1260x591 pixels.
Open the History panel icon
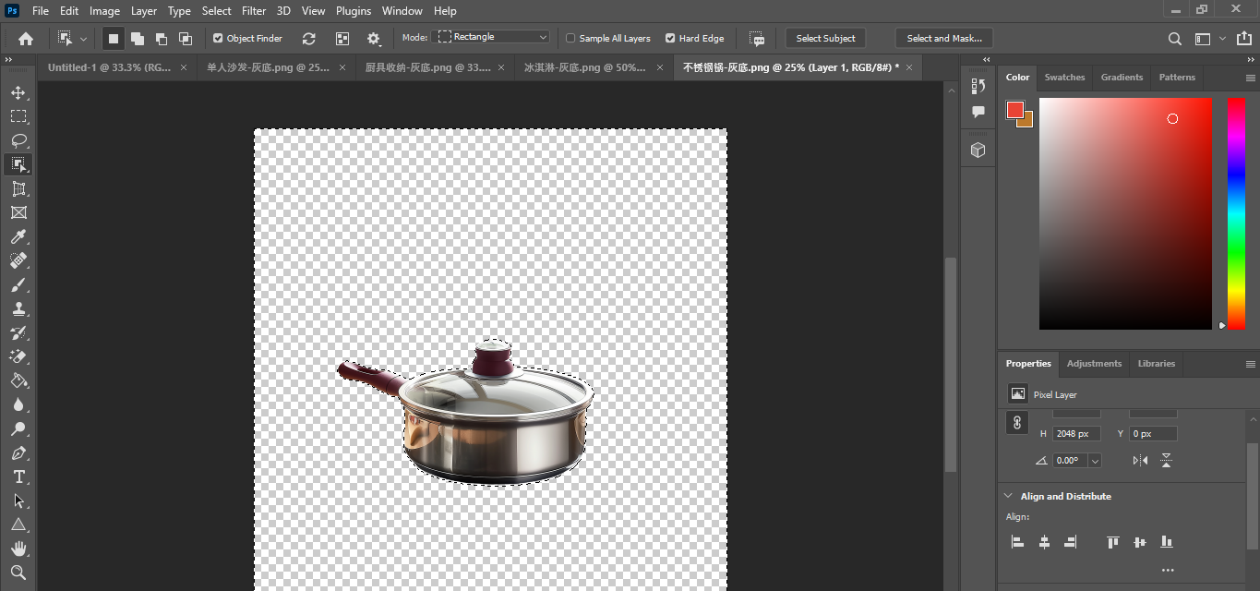(978, 86)
